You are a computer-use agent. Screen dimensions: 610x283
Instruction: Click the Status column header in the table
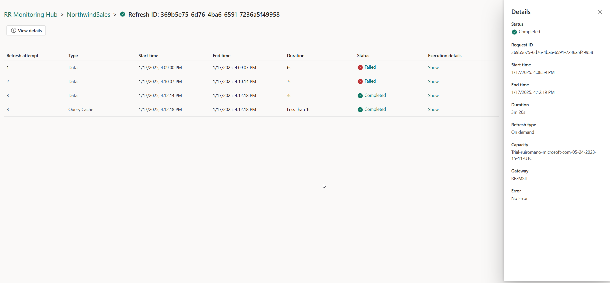(x=363, y=55)
